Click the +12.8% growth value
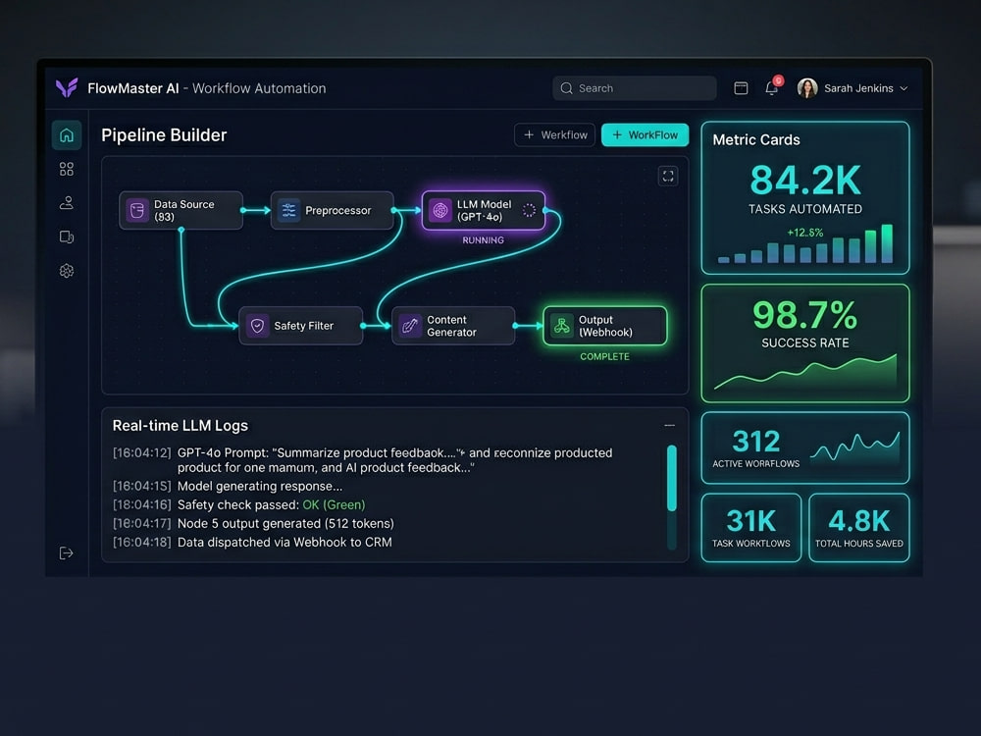This screenshot has height=736, width=981. click(x=804, y=233)
